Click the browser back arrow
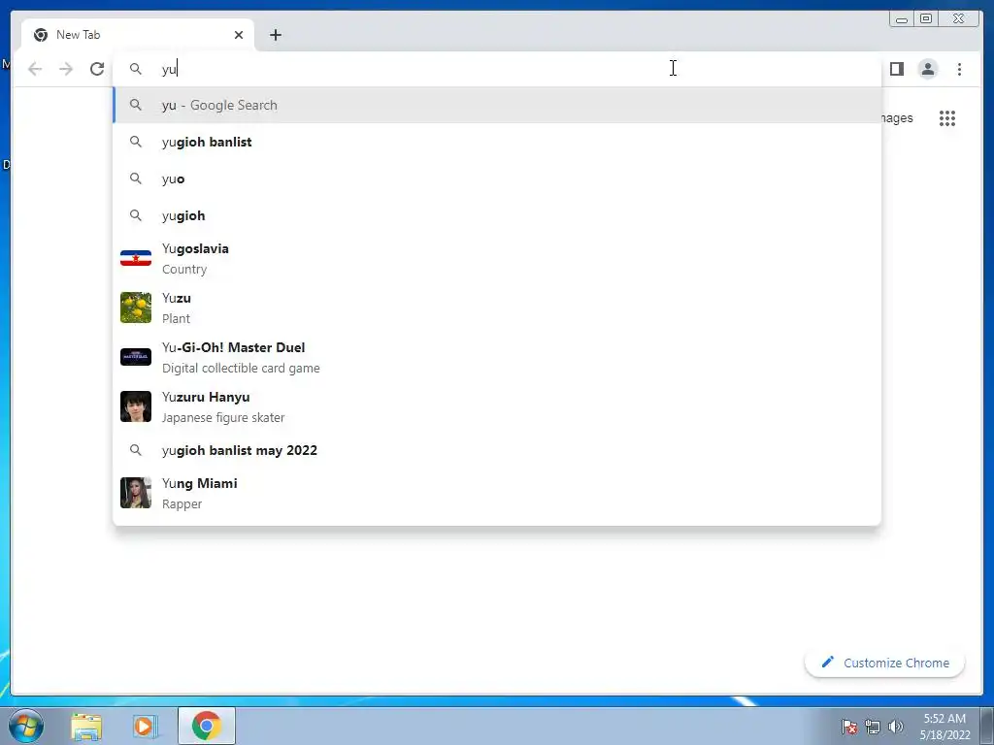 35,69
